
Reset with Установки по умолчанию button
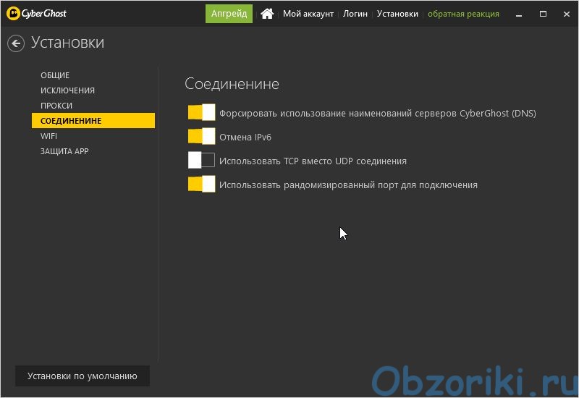click(83, 376)
